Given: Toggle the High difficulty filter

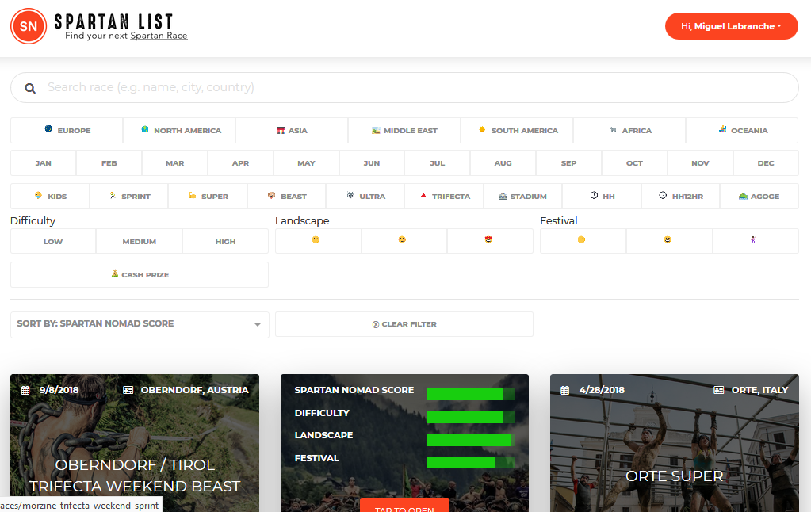Looking at the screenshot, I should [225, 242].
